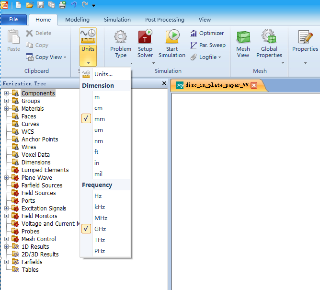Click the Properties pencil icon
Screen dimensions: 320x290
click(305, 37)
